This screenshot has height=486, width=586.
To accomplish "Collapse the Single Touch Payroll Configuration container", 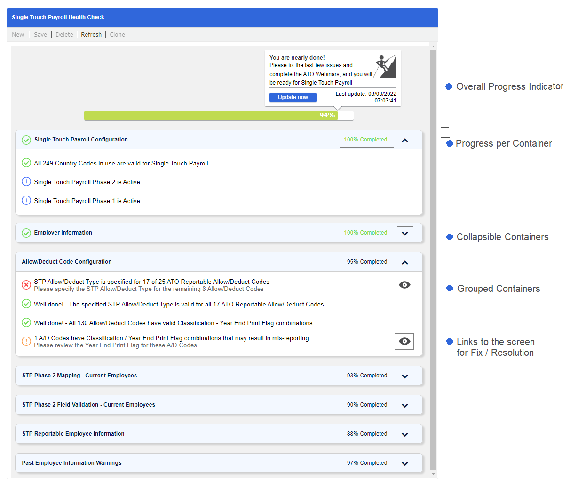I will (405, 141).
